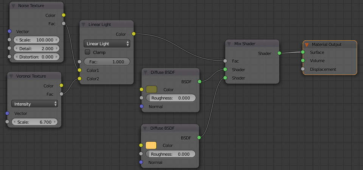363x170 pixels.
Task: Click the Linear Light Color2 input socket
Action: point(79,79)
